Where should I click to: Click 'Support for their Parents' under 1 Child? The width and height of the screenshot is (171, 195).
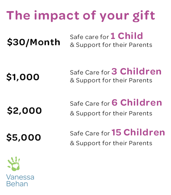pyautogui.click(x=114, y=45)
